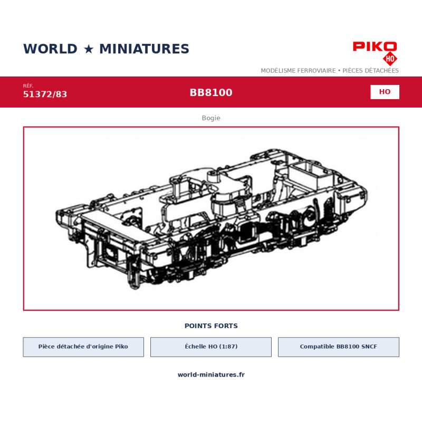
Task: Open the world-miniatures.fr link
Action: pyautogui.click(x=211, y=375)
